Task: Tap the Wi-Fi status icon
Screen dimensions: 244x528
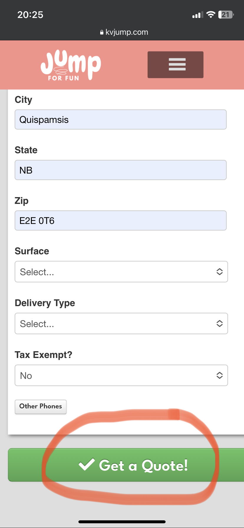Action: pos(211,14)
